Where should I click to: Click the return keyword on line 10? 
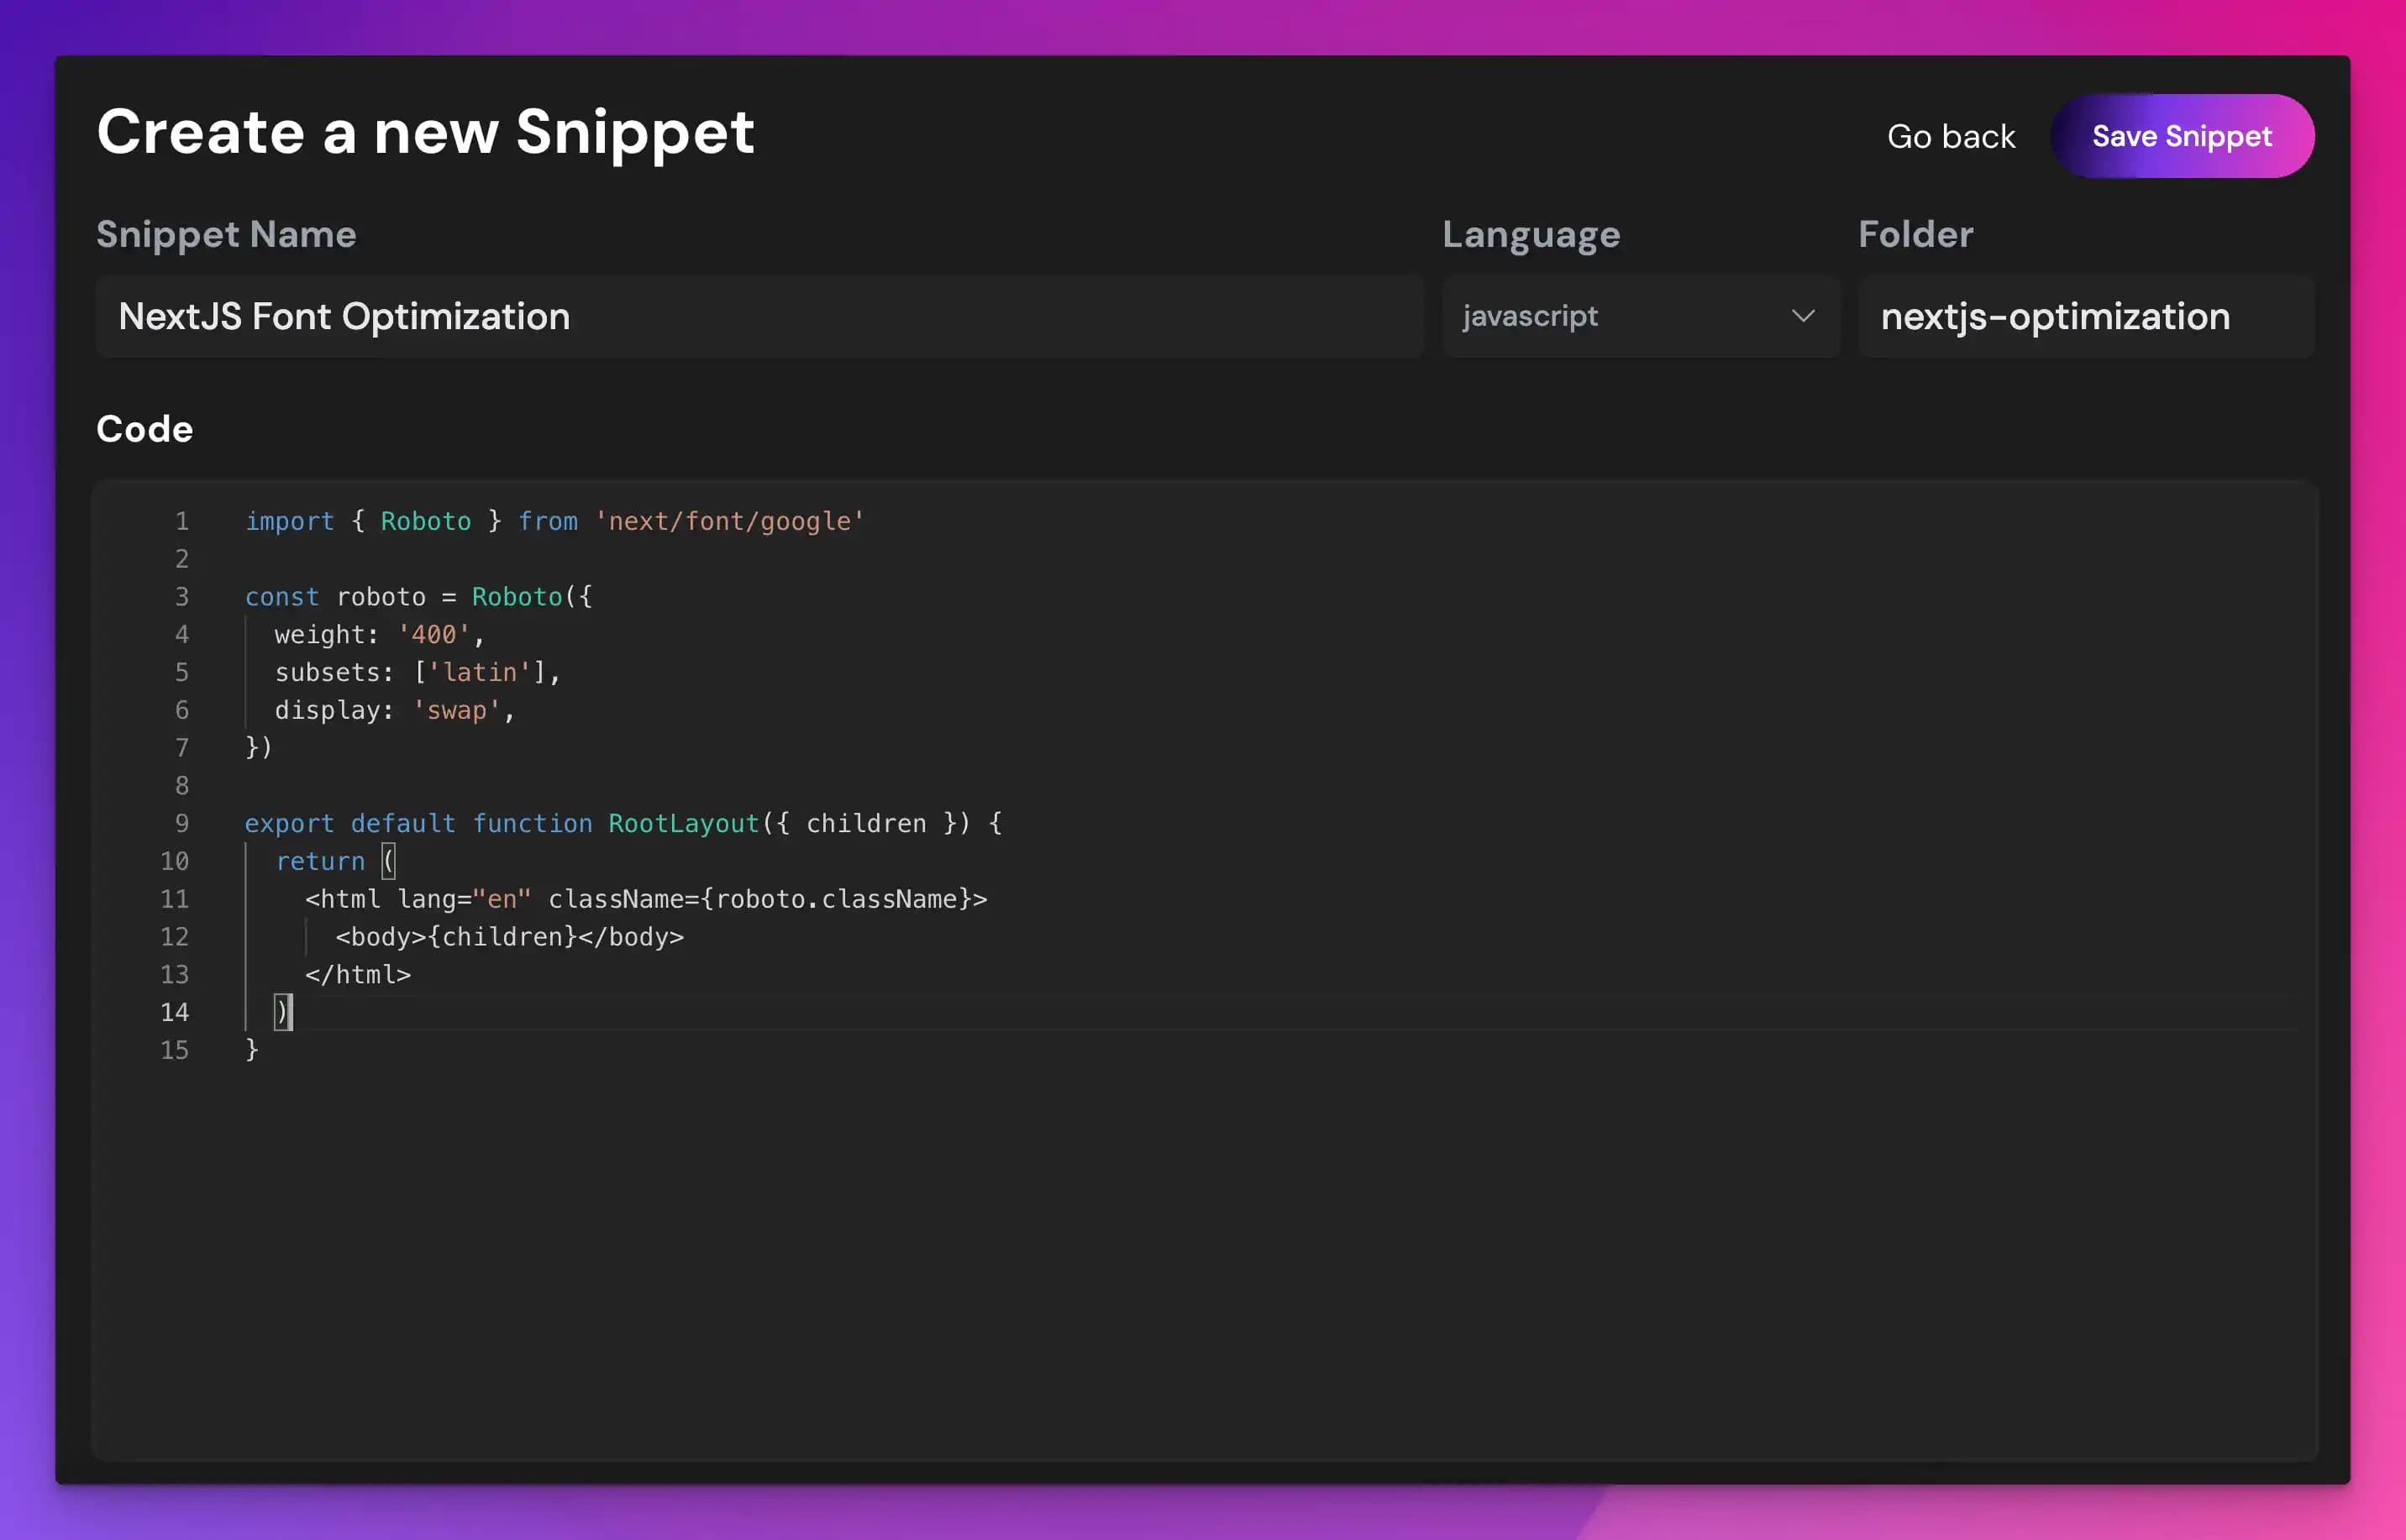[x=320, y=861]
